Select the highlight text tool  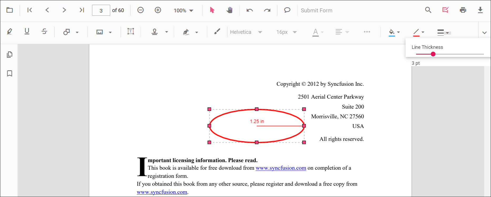point(10,32)
